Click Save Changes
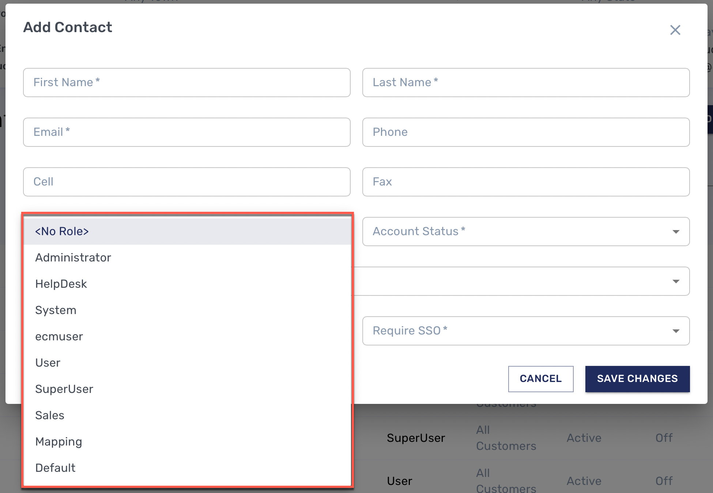This screenshot has height=493, width=713. [637, 379]
